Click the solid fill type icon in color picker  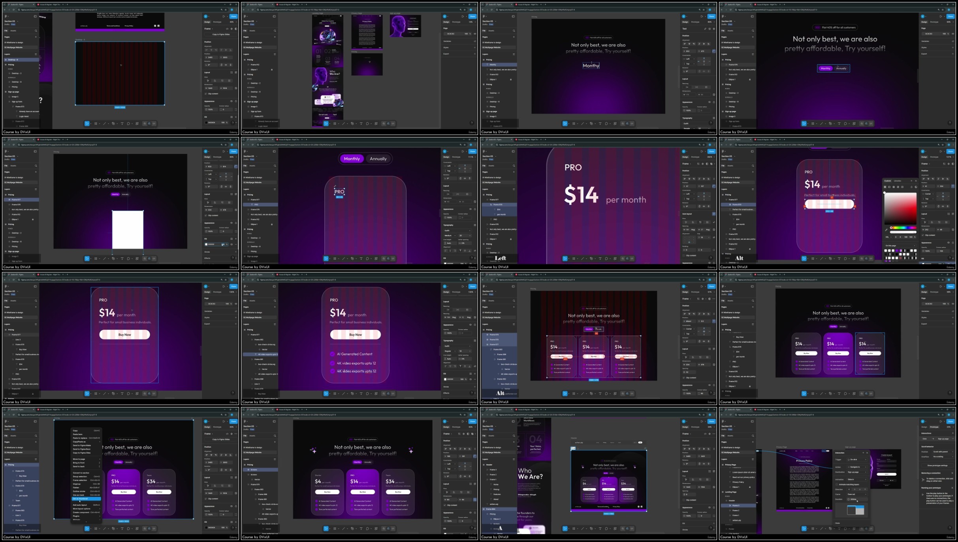pos(885,187)
